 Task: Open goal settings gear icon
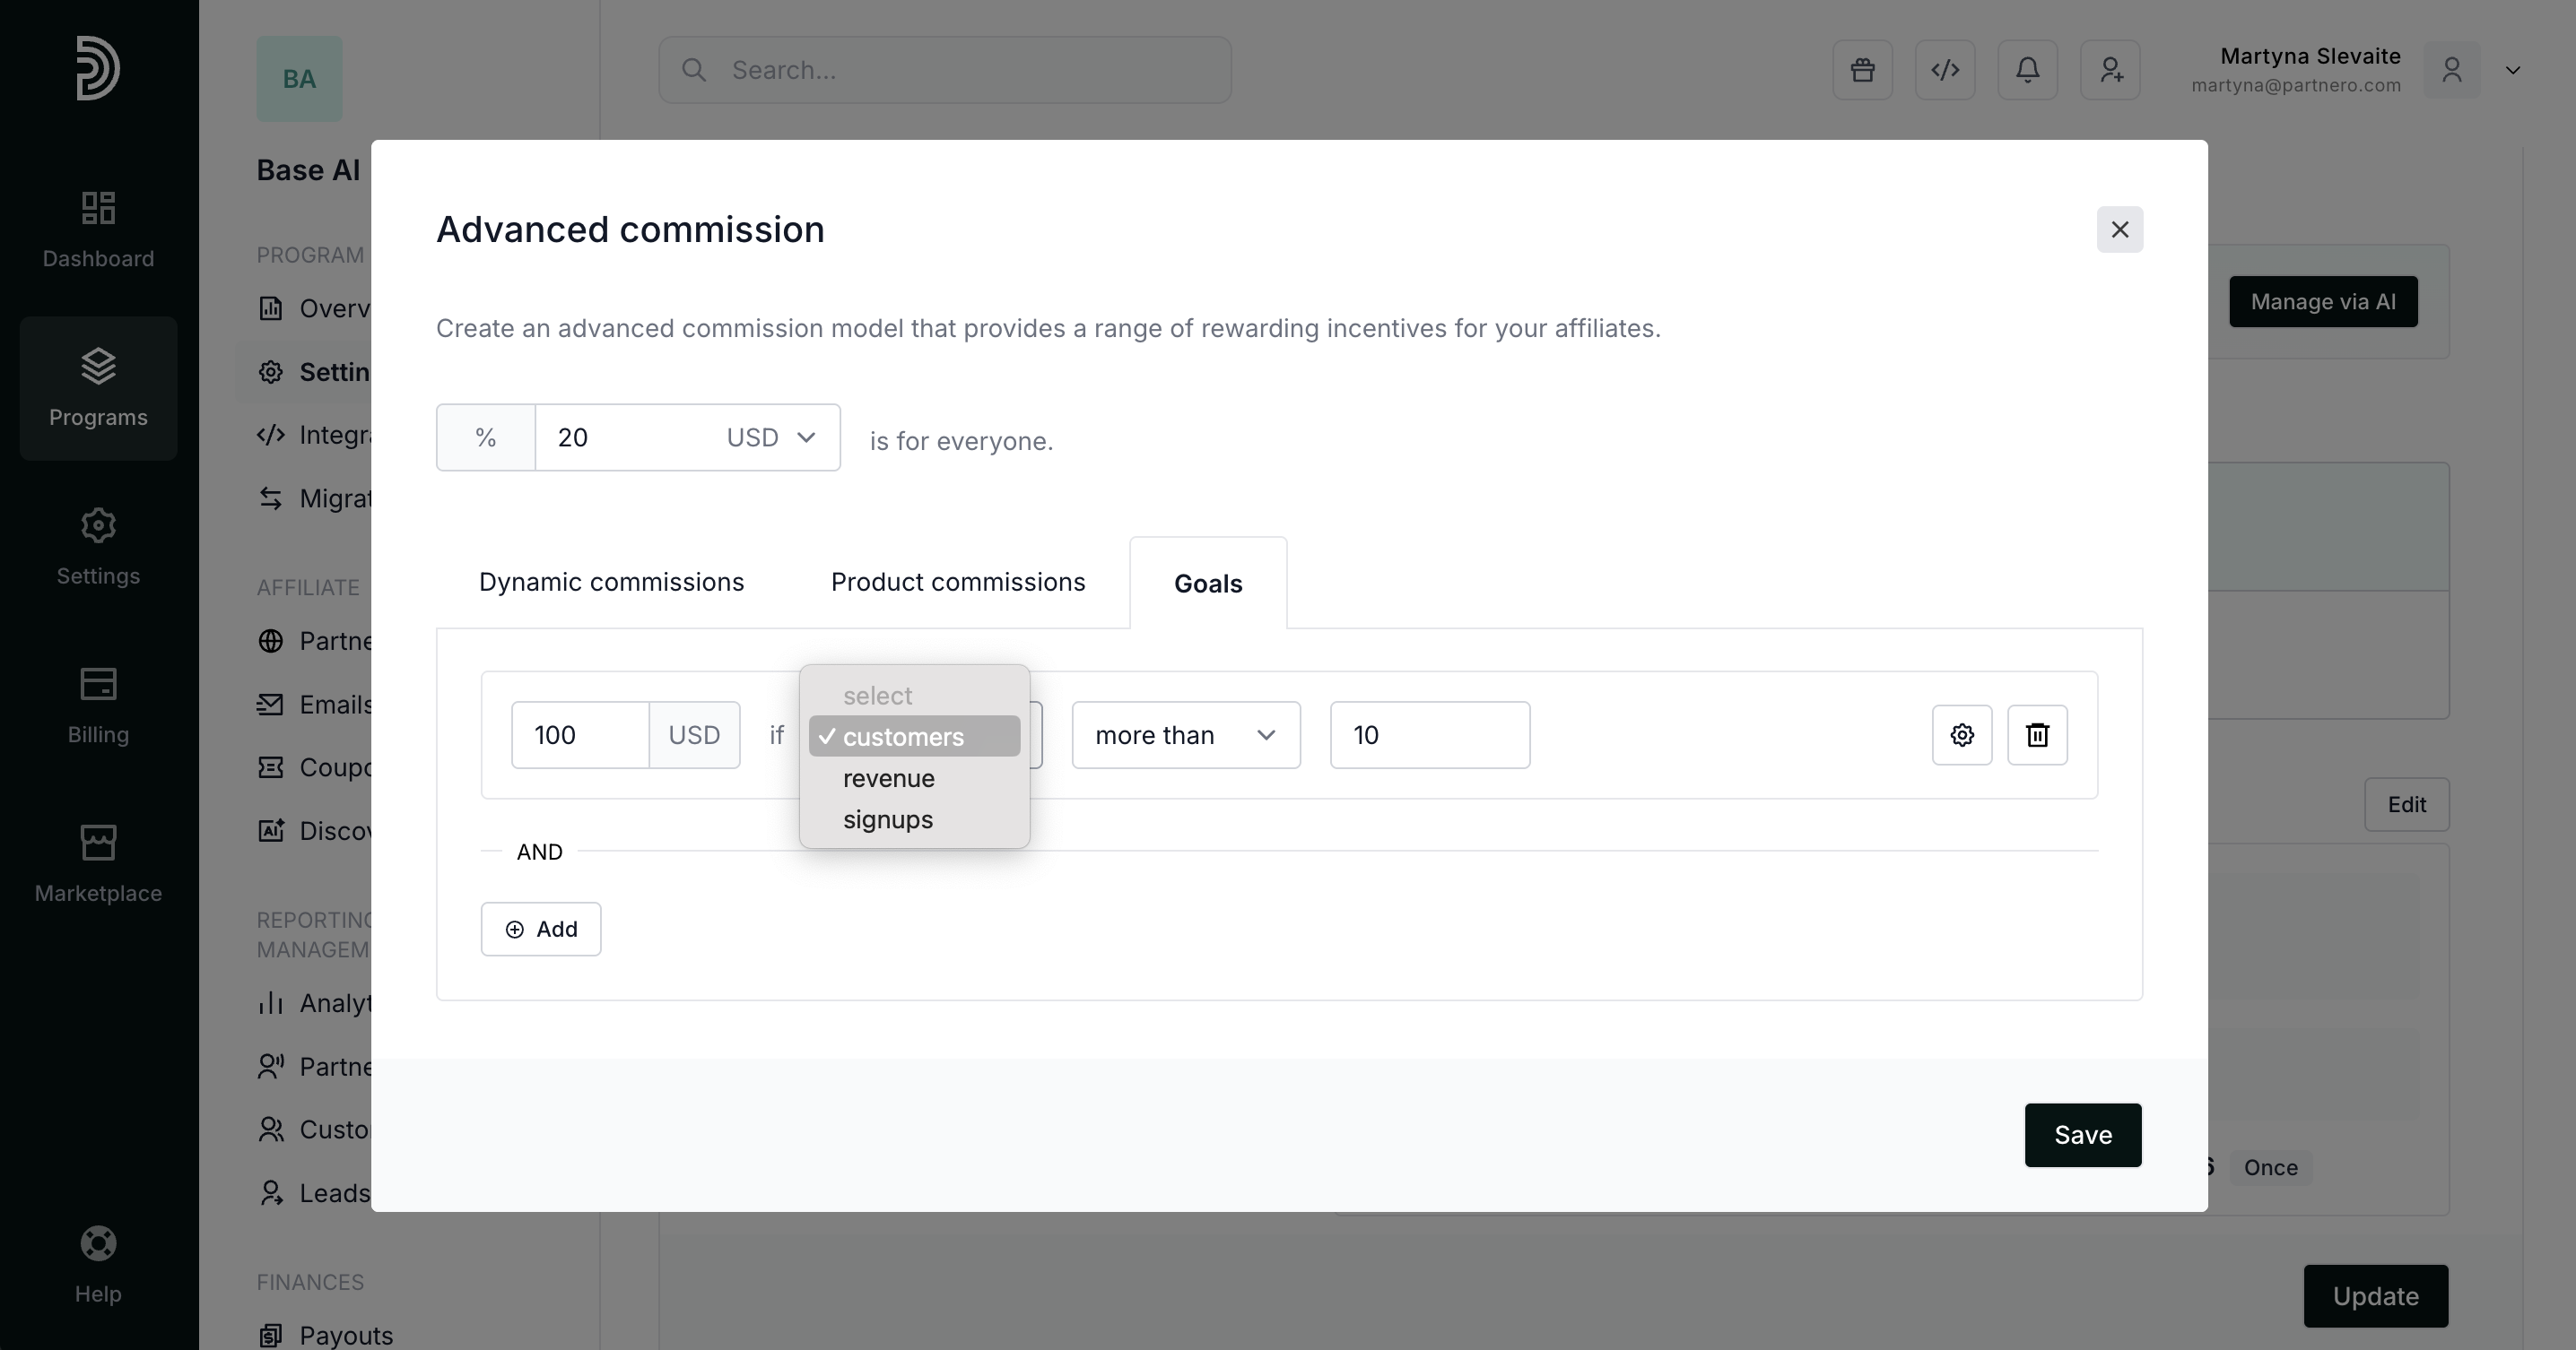1961,735
